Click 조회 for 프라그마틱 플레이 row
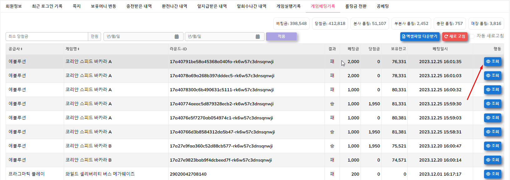510x180 pixels. [492, 174]
